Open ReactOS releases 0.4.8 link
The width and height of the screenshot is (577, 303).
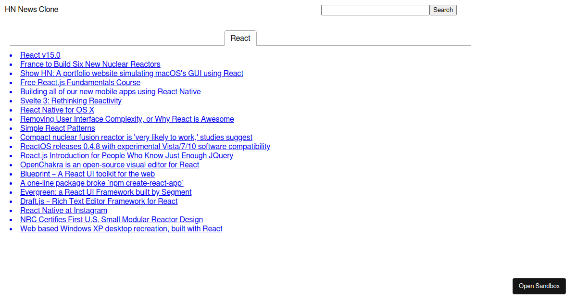click(x=145, y=147)
